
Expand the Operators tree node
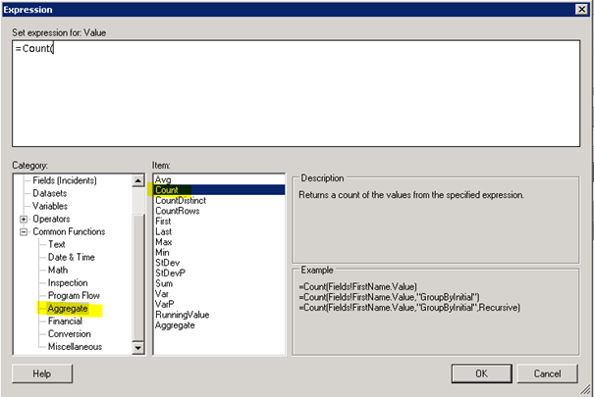(23, 219)
